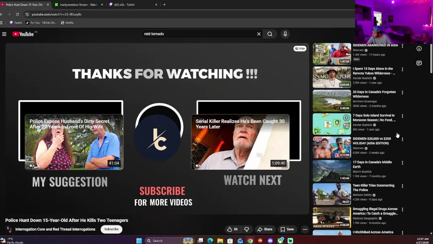This screenshot has width=433, height=244.
Task: Open the Windows Start menu
Action: coord(139,241)
